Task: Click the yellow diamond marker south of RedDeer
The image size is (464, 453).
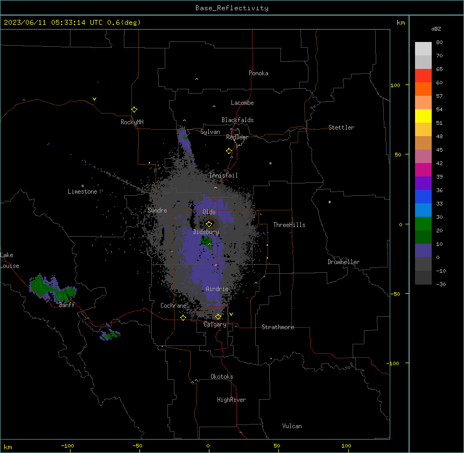Action: tap(229, 151)
